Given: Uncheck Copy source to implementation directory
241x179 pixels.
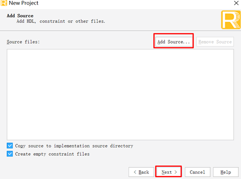Looking at the screenshot, I should (x=10, y=145).
